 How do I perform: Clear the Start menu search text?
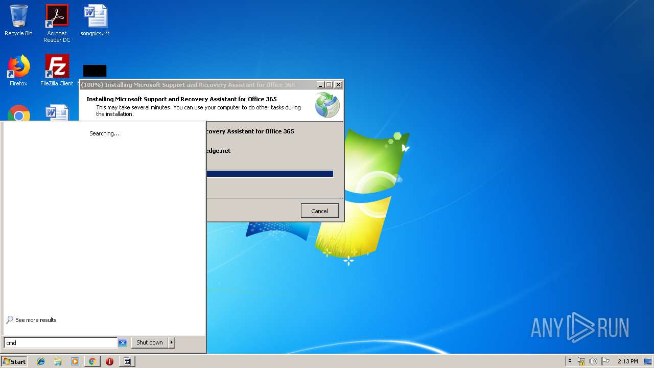pos(123,343)
